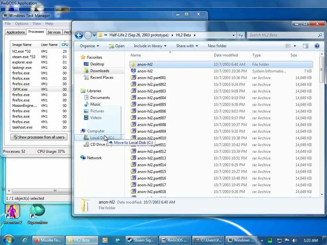Open the Share with dropdown
Viewport: 327px width, 245px height.
coord(187,46)
